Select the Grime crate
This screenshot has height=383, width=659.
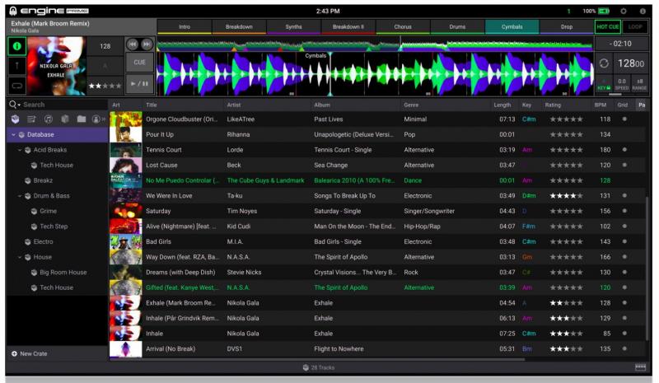tap(57, 212)
